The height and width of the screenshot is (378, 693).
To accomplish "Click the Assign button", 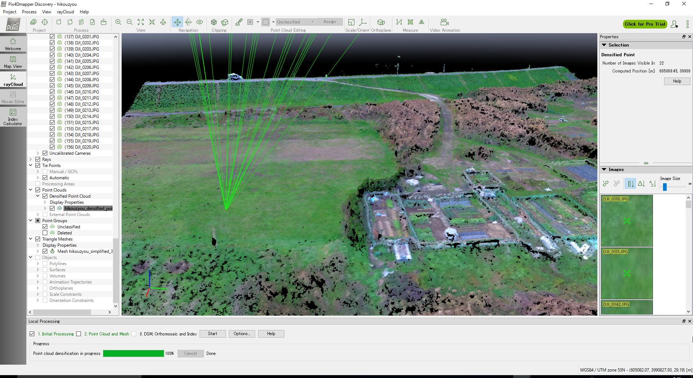I will 330,22.
